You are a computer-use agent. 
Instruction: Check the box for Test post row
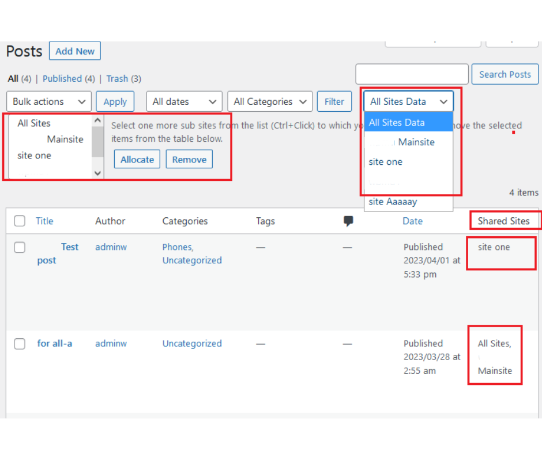click(x=20, y=247)
